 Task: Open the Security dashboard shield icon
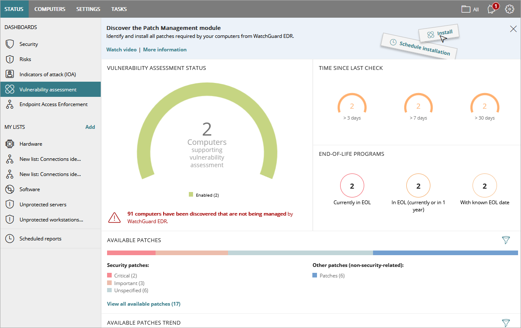coord(9,44)
